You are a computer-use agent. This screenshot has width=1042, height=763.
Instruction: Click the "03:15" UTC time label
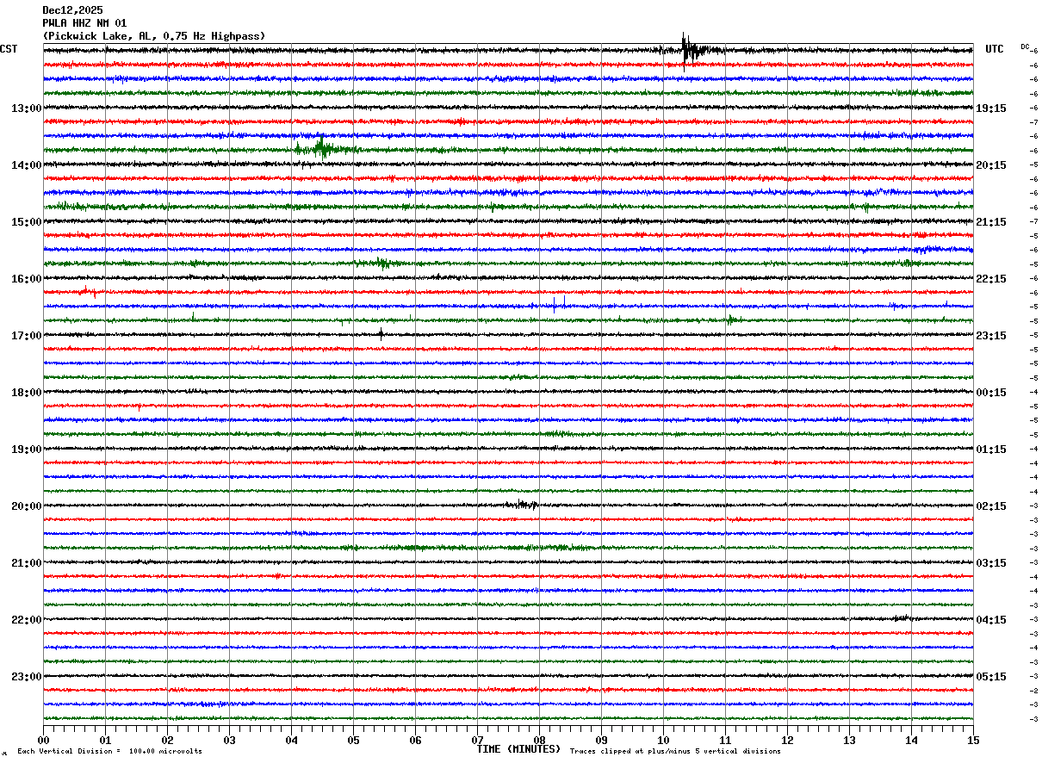990,563
